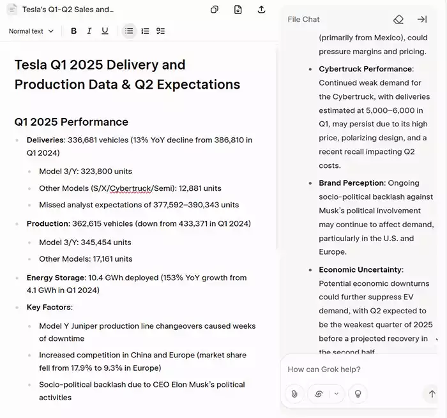This screenshot has height=418, width=447.
Task: Click the document title 'Tesla's Q1-Q2 Sales and…'
Action: tap(68, 10)
